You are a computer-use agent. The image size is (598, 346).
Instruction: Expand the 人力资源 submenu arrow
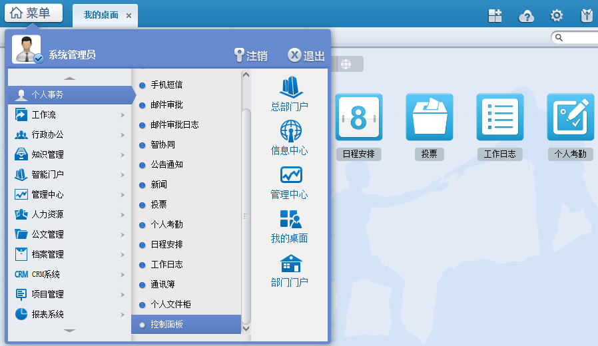pyautogui.click(x=123, y=215)
